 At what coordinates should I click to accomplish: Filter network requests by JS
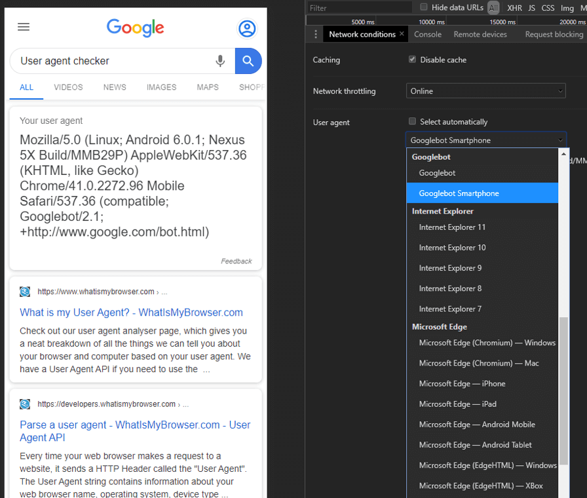click(531, 8)
